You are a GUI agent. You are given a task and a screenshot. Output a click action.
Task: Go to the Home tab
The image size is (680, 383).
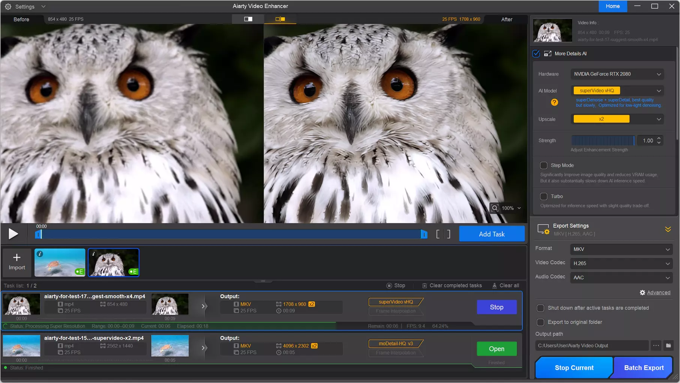click(612, 6)
